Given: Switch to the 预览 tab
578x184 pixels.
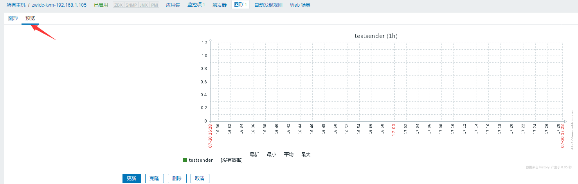Looking at the screenshot, I should pos(30,18).
